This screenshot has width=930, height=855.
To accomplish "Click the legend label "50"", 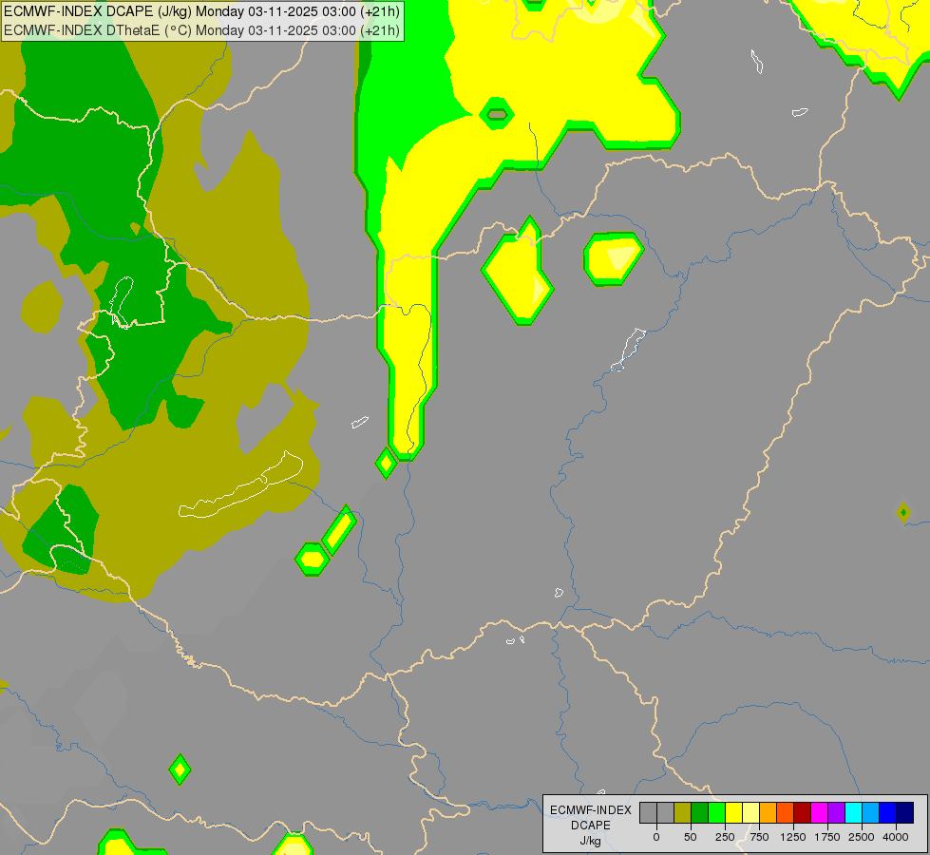I will pyautogui.click(x=691, y=837).
